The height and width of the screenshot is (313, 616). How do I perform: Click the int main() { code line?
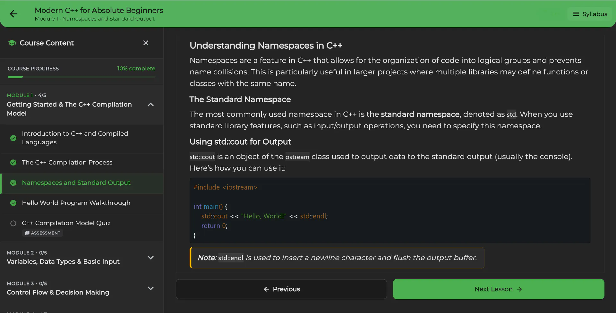pos(210,207)
